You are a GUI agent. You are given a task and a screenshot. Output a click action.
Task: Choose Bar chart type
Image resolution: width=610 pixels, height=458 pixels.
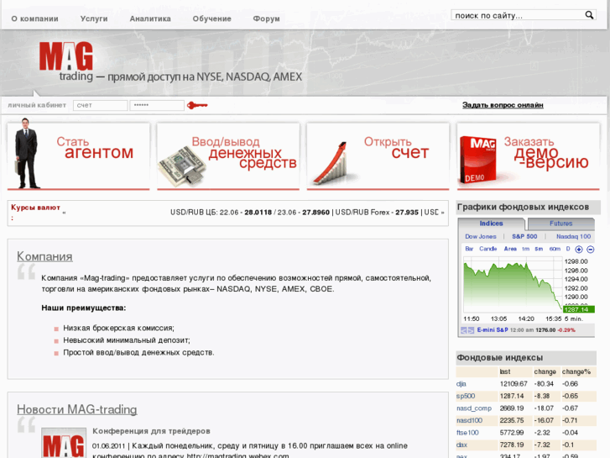point(469,249)
